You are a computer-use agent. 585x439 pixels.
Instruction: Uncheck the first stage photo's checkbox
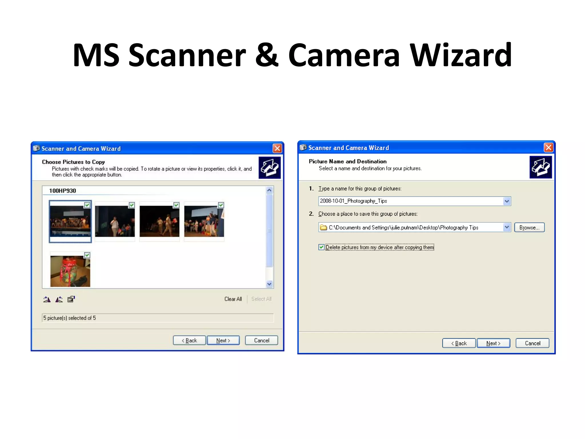click(x=87, y=205)
